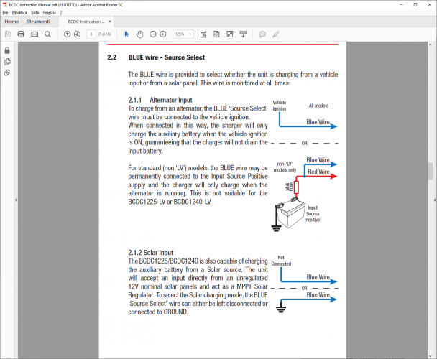Open the Modifica menu
The image size is (437, 359).
[x=19, y=13]
